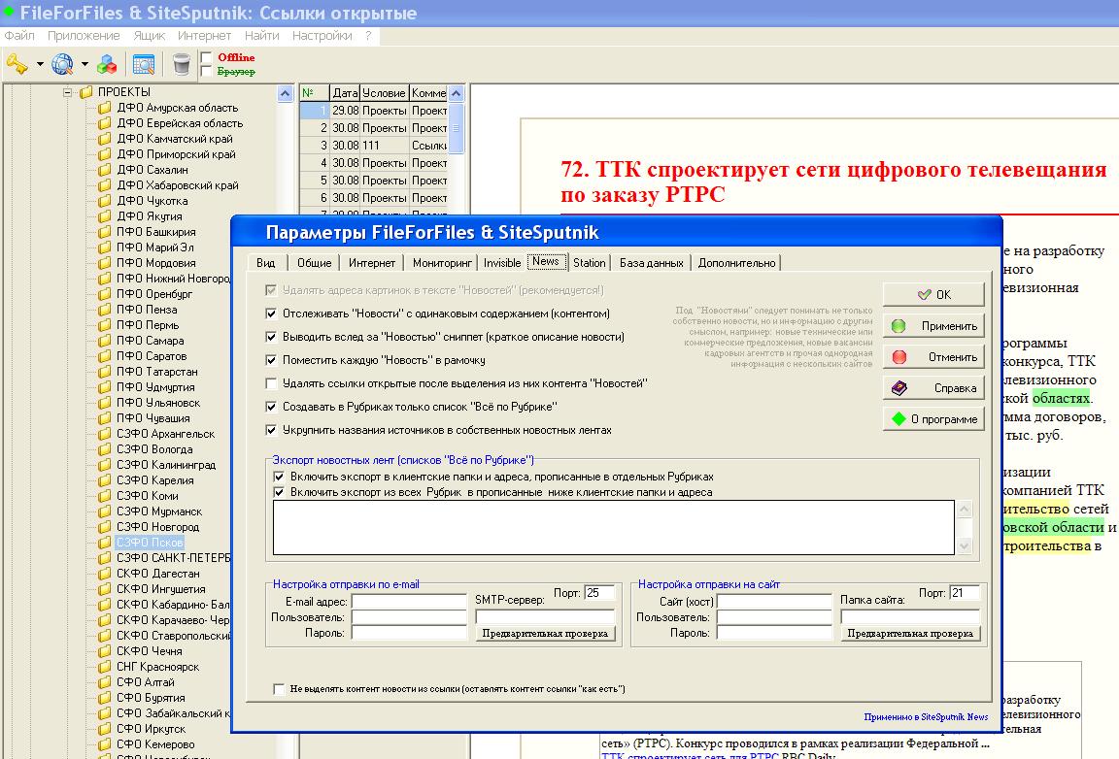
Task: Click the trash bin toolbar icon
Action: pyautogui.click(x=182, y=65)
